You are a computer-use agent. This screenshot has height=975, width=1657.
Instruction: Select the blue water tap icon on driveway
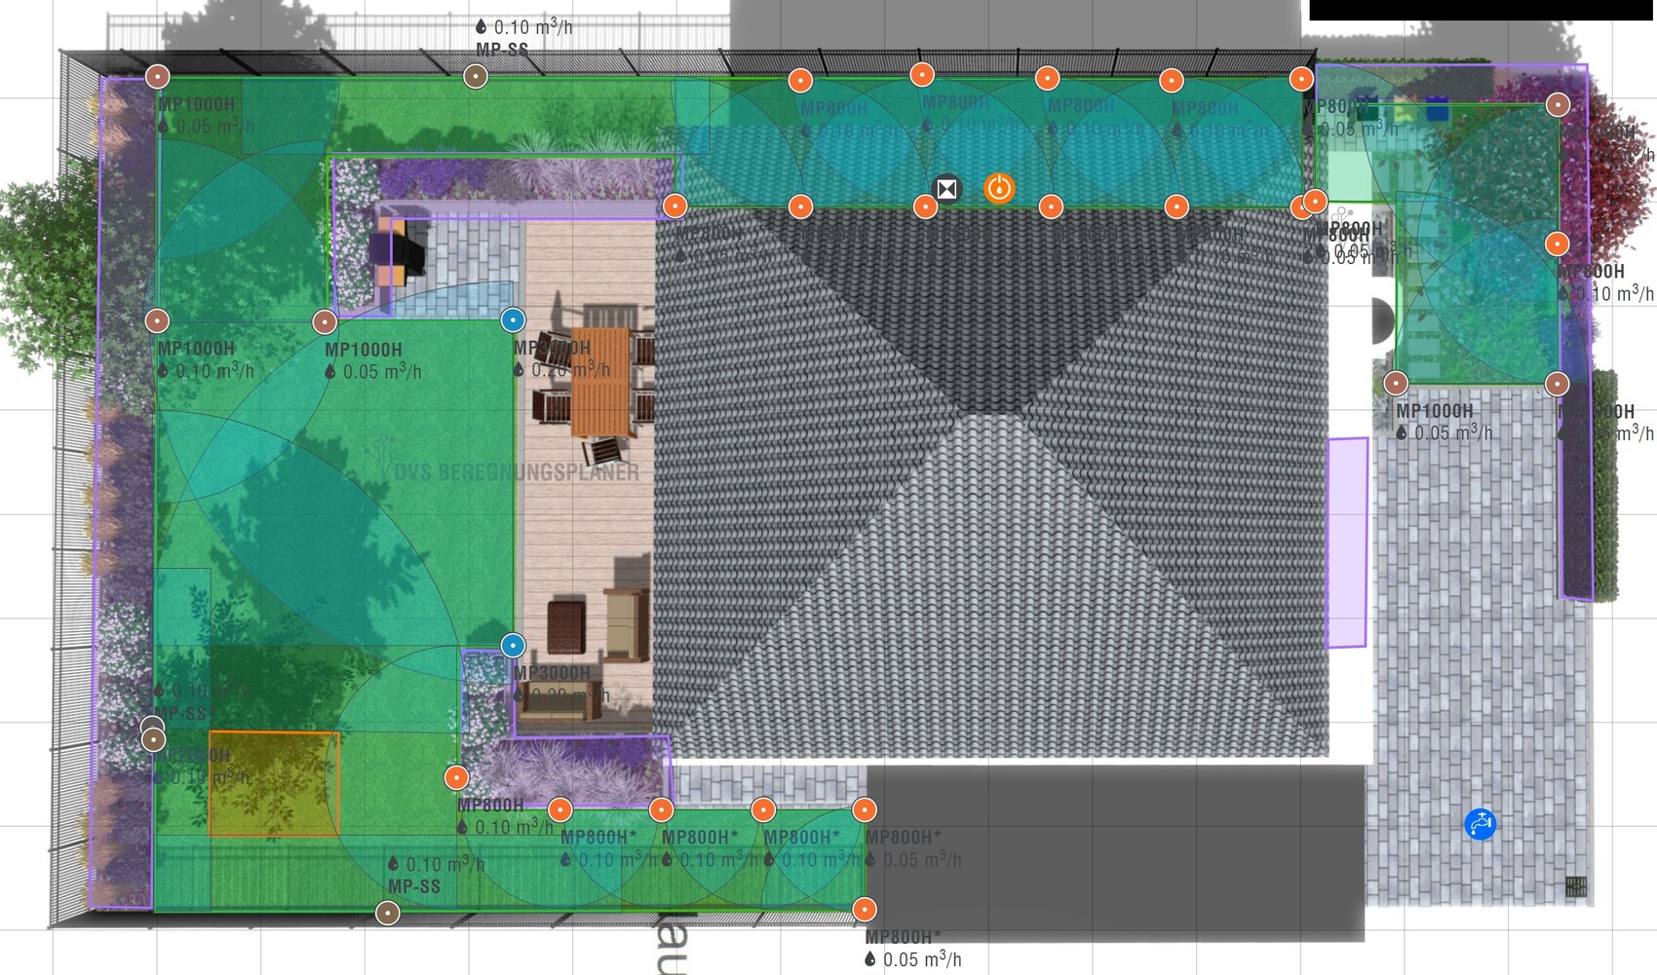click(x=1480, y=824)
